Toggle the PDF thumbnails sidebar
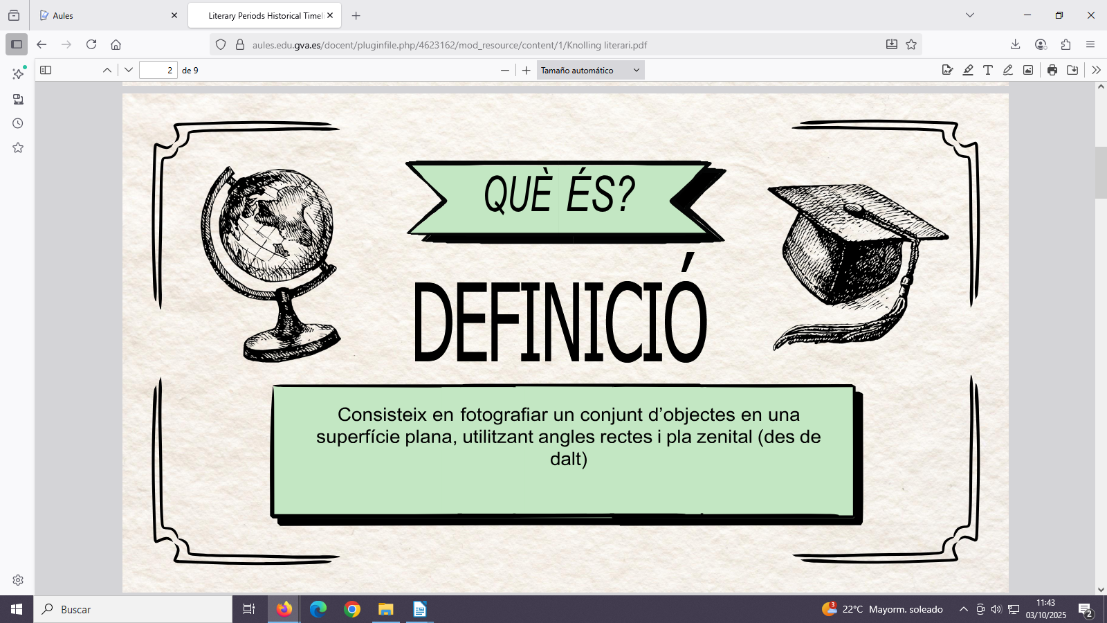The width and height of the screenshot is (1107, 623). tap(47, 69)
